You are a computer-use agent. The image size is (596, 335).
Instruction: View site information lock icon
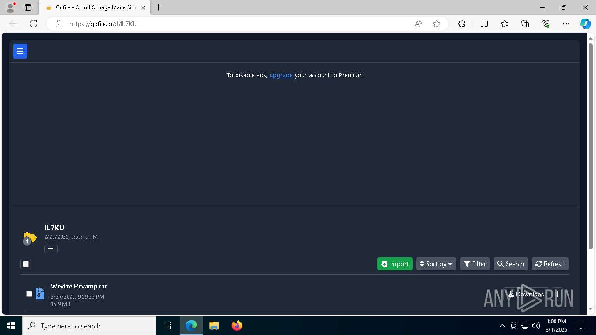(58, 24)
